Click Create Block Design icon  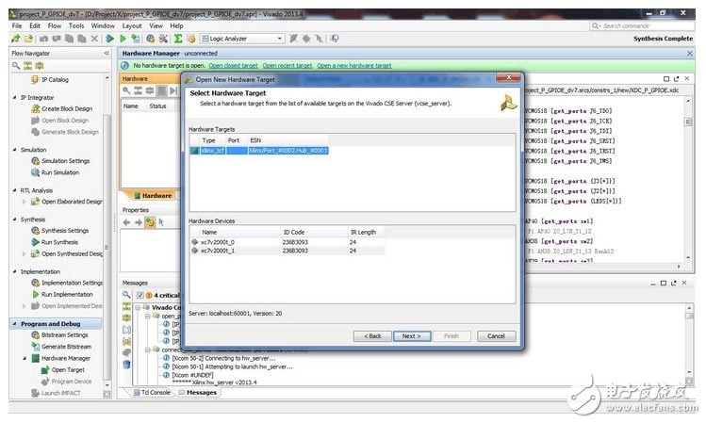coord(35,109)
